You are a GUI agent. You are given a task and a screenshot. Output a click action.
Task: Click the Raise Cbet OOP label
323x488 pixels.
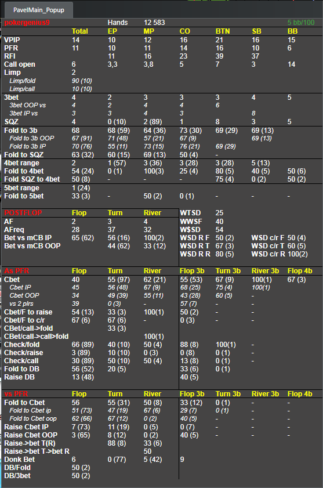[x=31, y=435]
